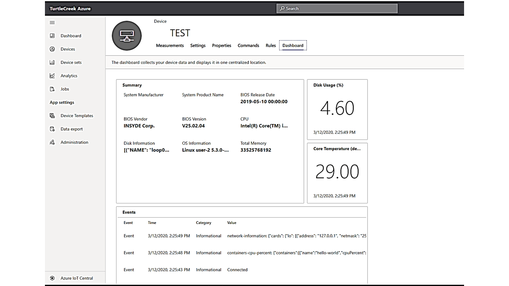Open Analytics chart icon in sidebar
Screen dimensions: 509x286
coord(52,76)
